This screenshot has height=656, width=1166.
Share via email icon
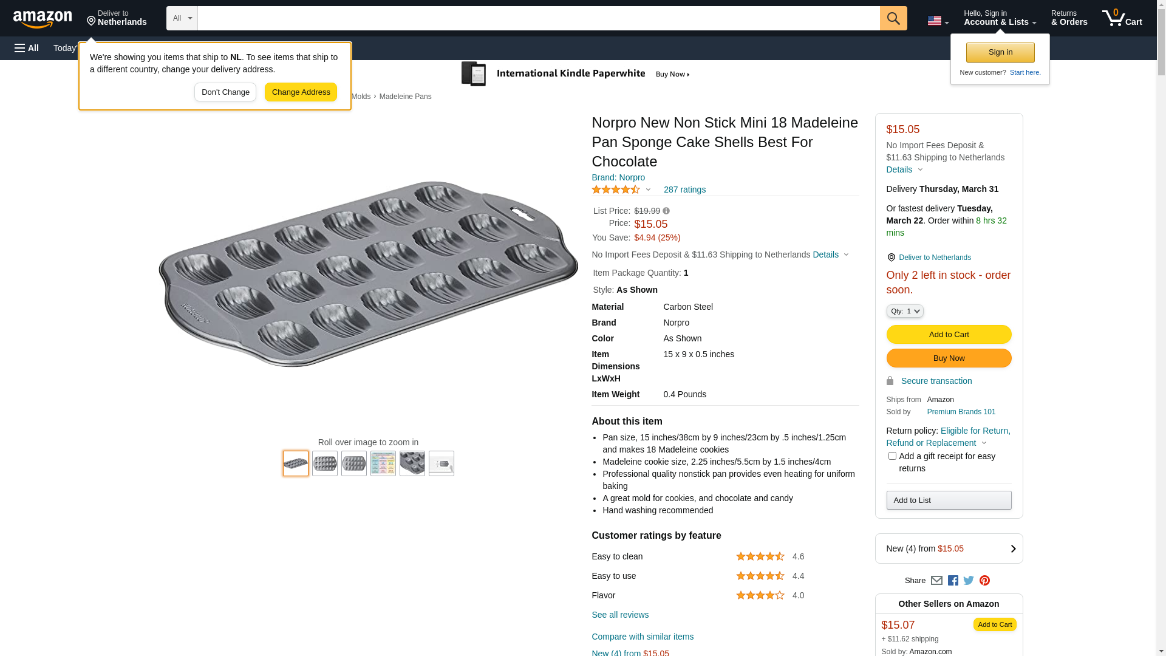tap(936, 581)
